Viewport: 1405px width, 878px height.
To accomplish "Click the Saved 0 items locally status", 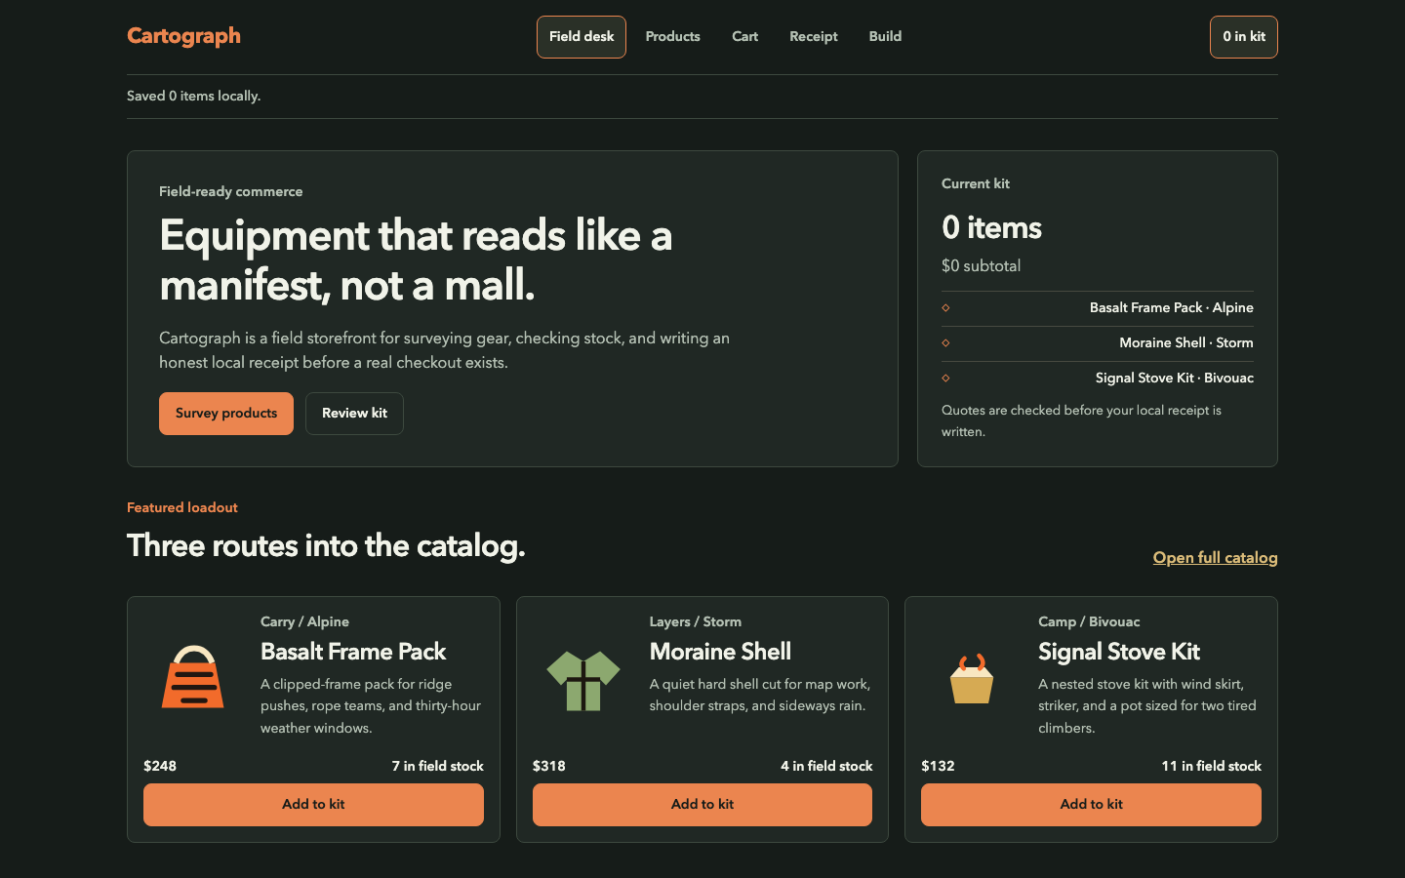I will (x=193, y=96).
